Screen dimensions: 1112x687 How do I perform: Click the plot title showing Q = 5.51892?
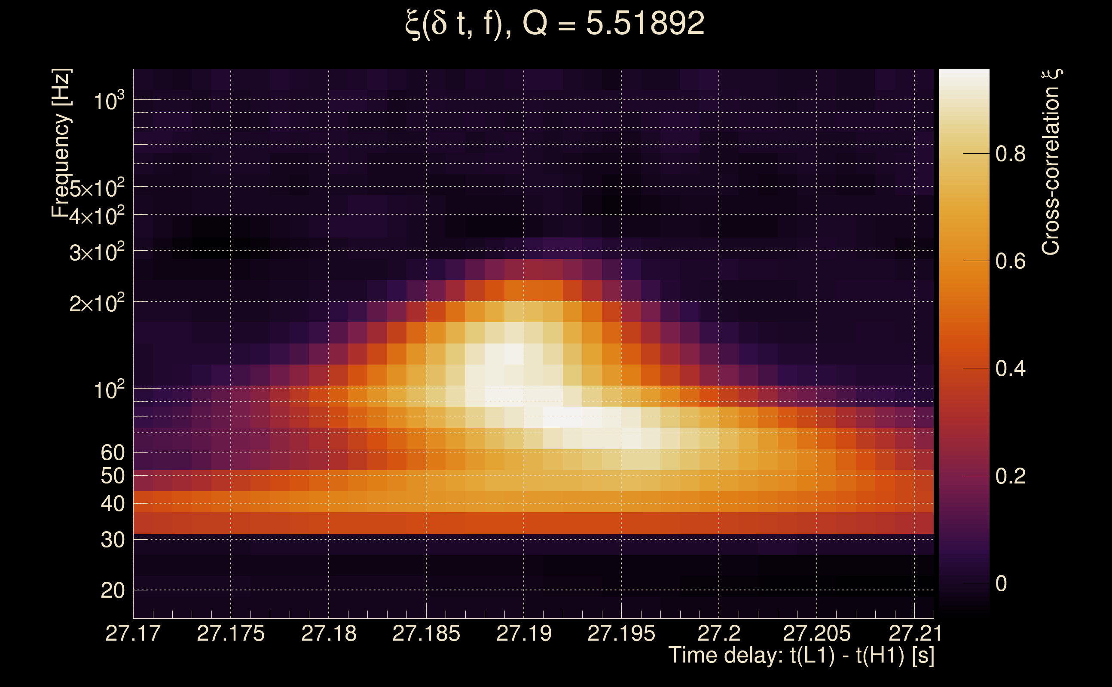point(555,24)
